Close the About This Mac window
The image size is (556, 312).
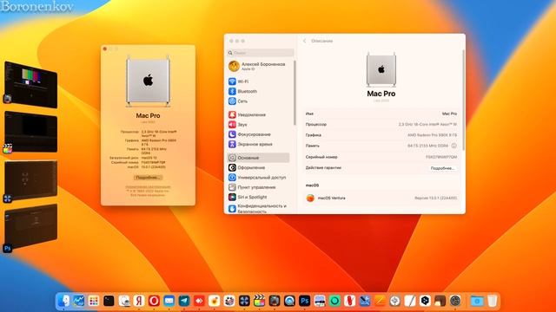(105, 49)
